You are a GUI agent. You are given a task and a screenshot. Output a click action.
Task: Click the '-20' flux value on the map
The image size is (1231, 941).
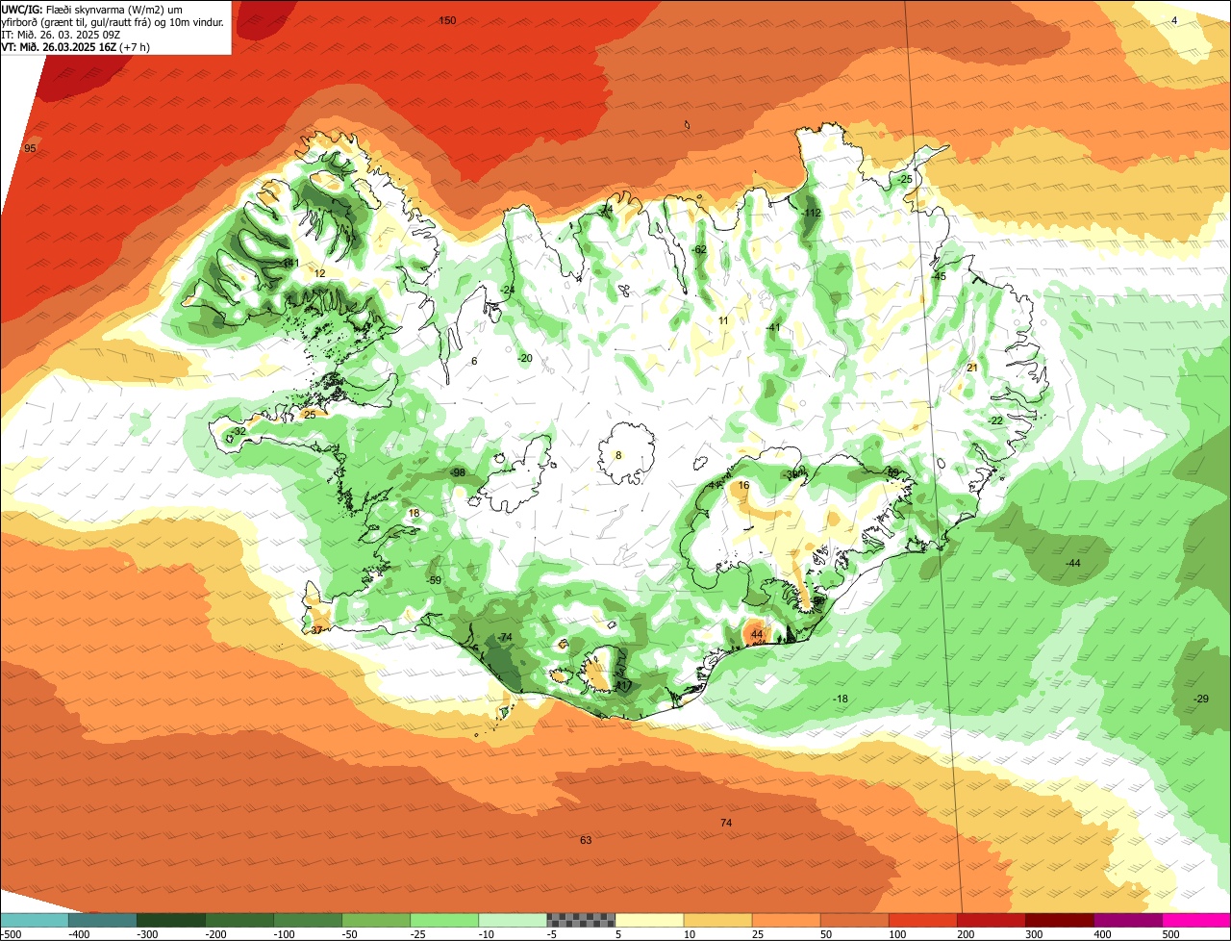pyautogui.click(x=525, y=358)
